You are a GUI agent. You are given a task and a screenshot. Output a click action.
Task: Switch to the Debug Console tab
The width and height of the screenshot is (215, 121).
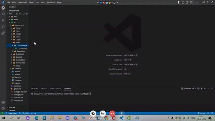tap(55, 89)
